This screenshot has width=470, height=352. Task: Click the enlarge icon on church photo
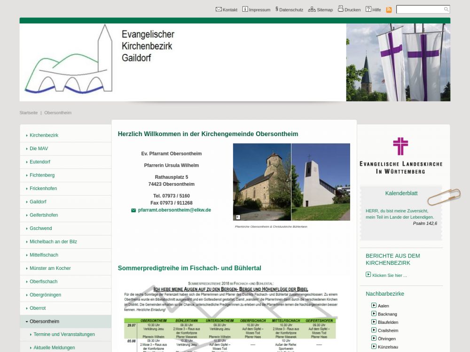click(x=238, y=217)
